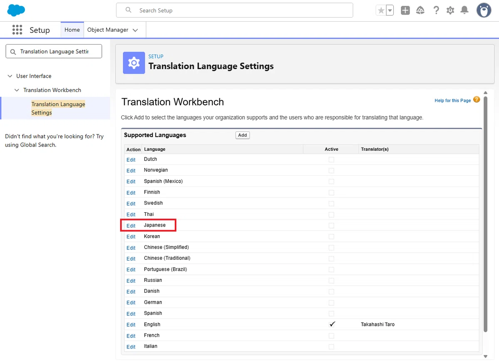This screenshot has height=363, width=499.
Task: Click the Quick Find magnifier icon
Action: pyautogui.click(x=13, y=52)
